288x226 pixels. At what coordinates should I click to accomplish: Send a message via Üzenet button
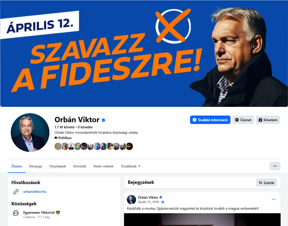[x=243, y=120]
